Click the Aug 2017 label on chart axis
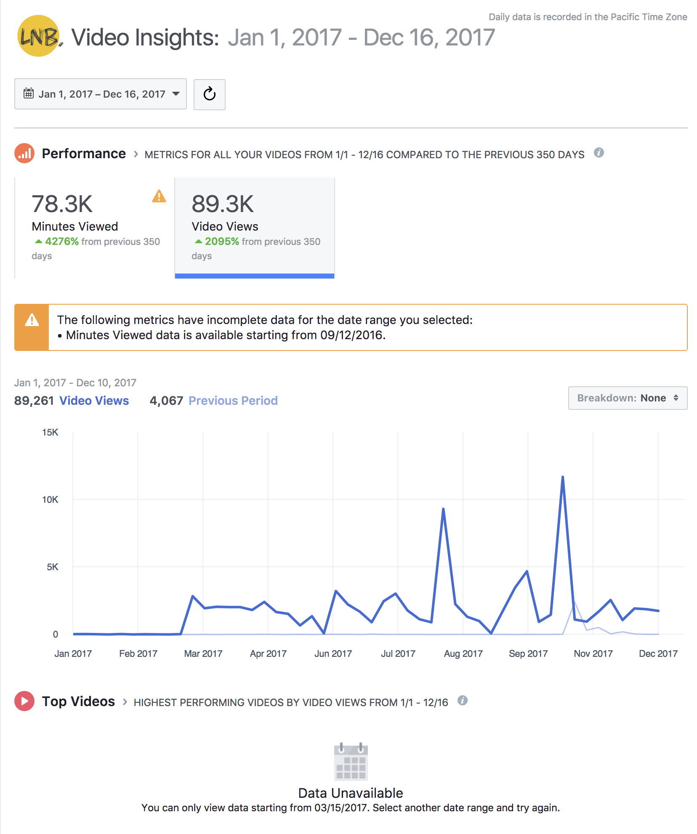The width and height of the screenshot is (697, 834). tap(463, 653)
